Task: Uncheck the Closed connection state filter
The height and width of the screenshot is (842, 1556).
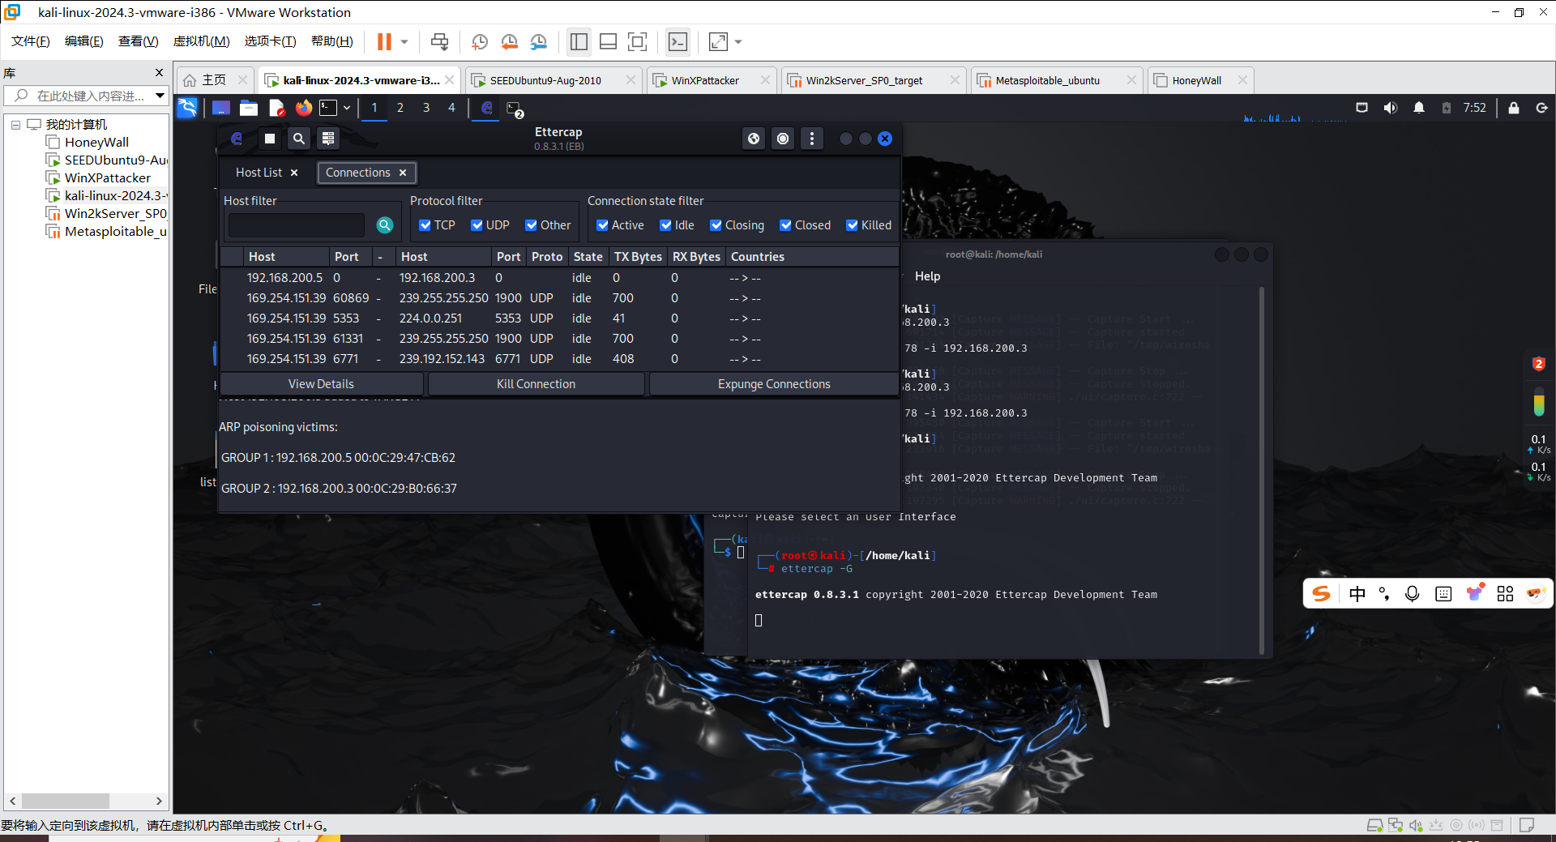Action: click(785, 225)
